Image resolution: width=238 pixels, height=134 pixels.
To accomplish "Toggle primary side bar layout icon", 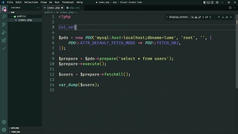I will coord(205,2).
